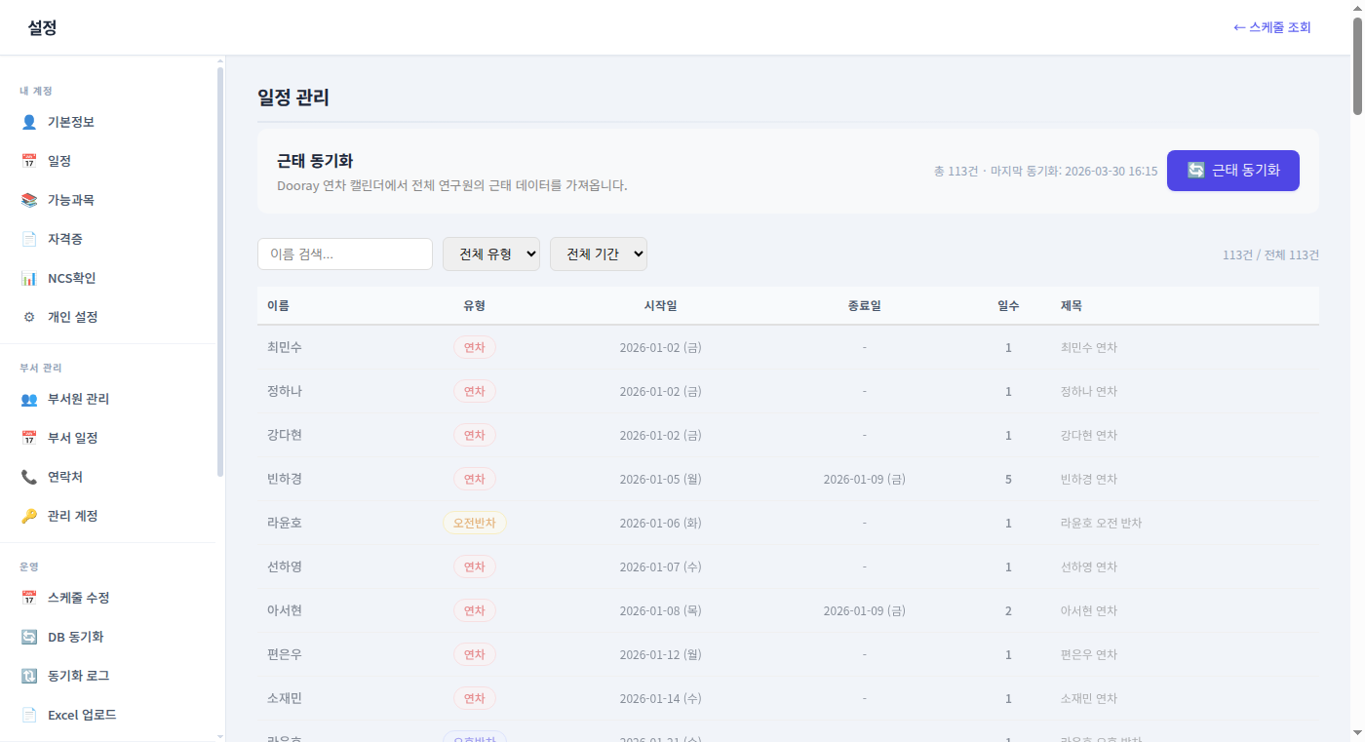Select the 빈하경 연차 table row
Image resolution: width=1365 pixels, height=742 pixels.
tap(788, 479)
